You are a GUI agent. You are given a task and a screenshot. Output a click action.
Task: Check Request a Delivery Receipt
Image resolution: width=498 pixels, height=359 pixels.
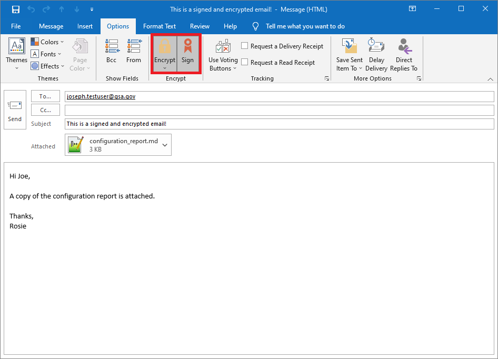(x=244, y=46)
